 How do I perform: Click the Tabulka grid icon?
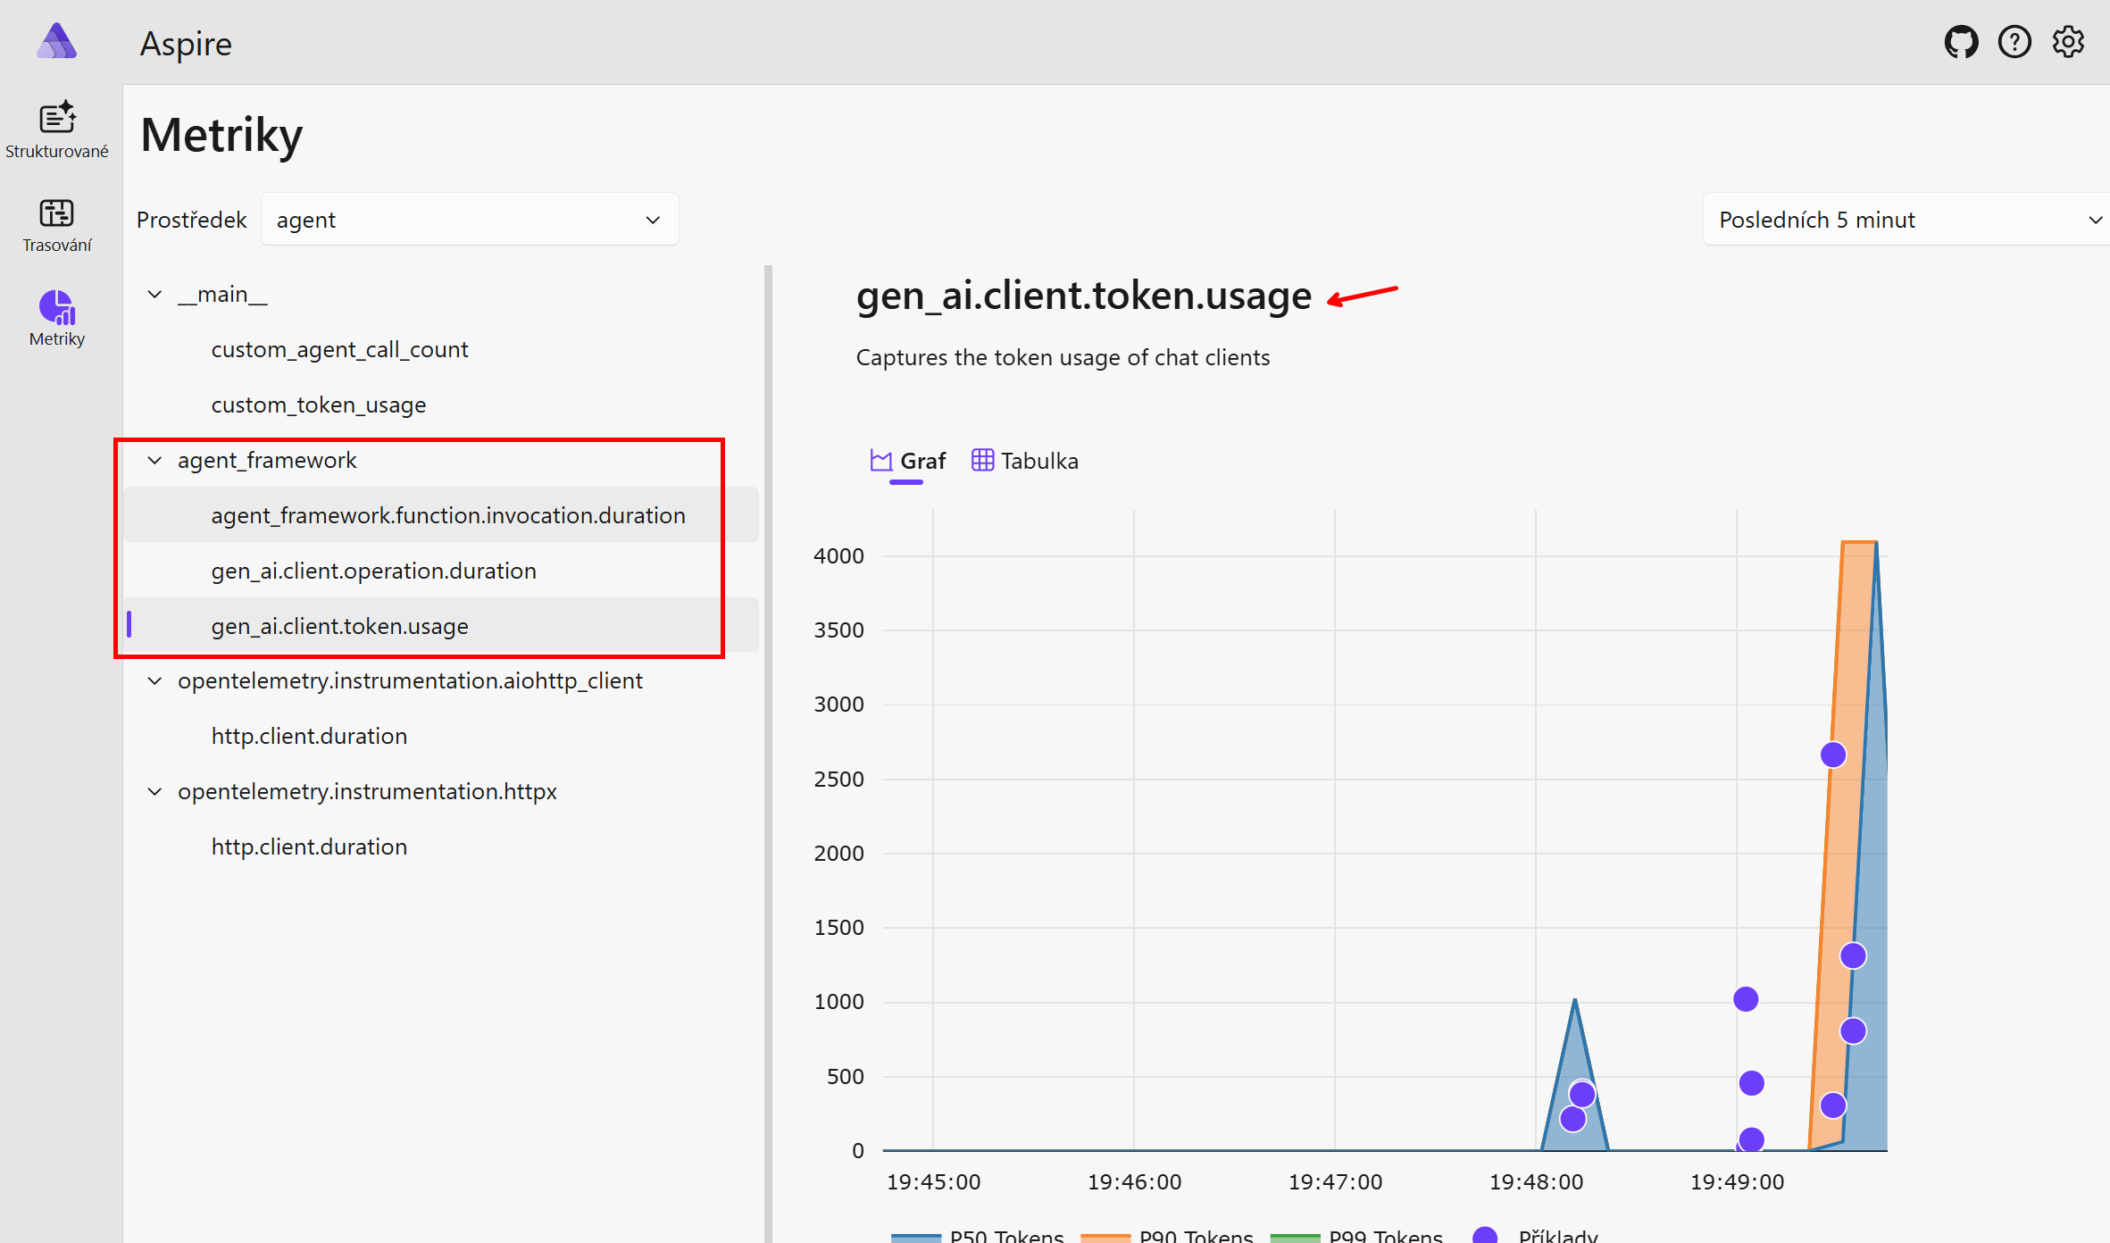click(982, 460)
